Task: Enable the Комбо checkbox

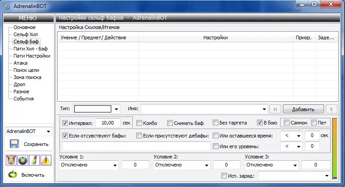Action: (139, 123)
